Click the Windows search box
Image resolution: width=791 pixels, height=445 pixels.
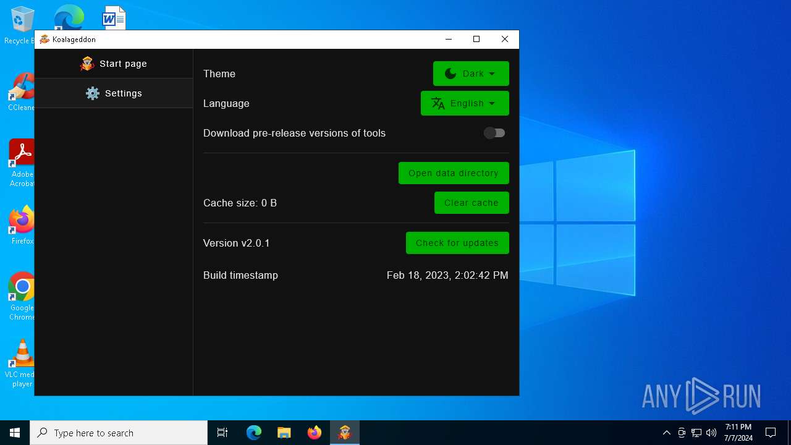(119, 433)
